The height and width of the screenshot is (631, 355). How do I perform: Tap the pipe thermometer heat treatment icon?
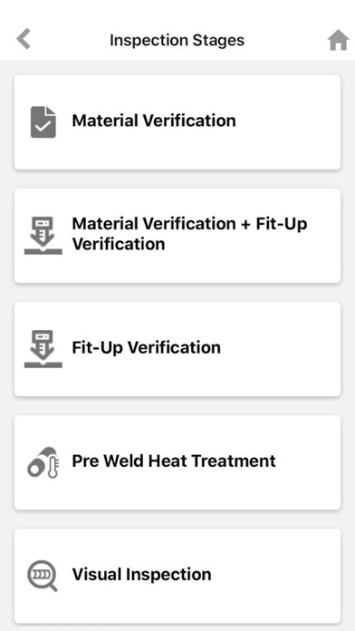[x=43, y=462]
